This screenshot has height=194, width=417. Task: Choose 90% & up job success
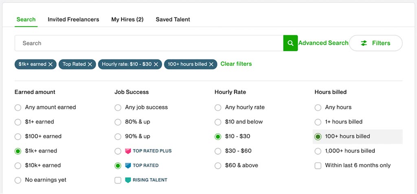(x=118, y=136)
